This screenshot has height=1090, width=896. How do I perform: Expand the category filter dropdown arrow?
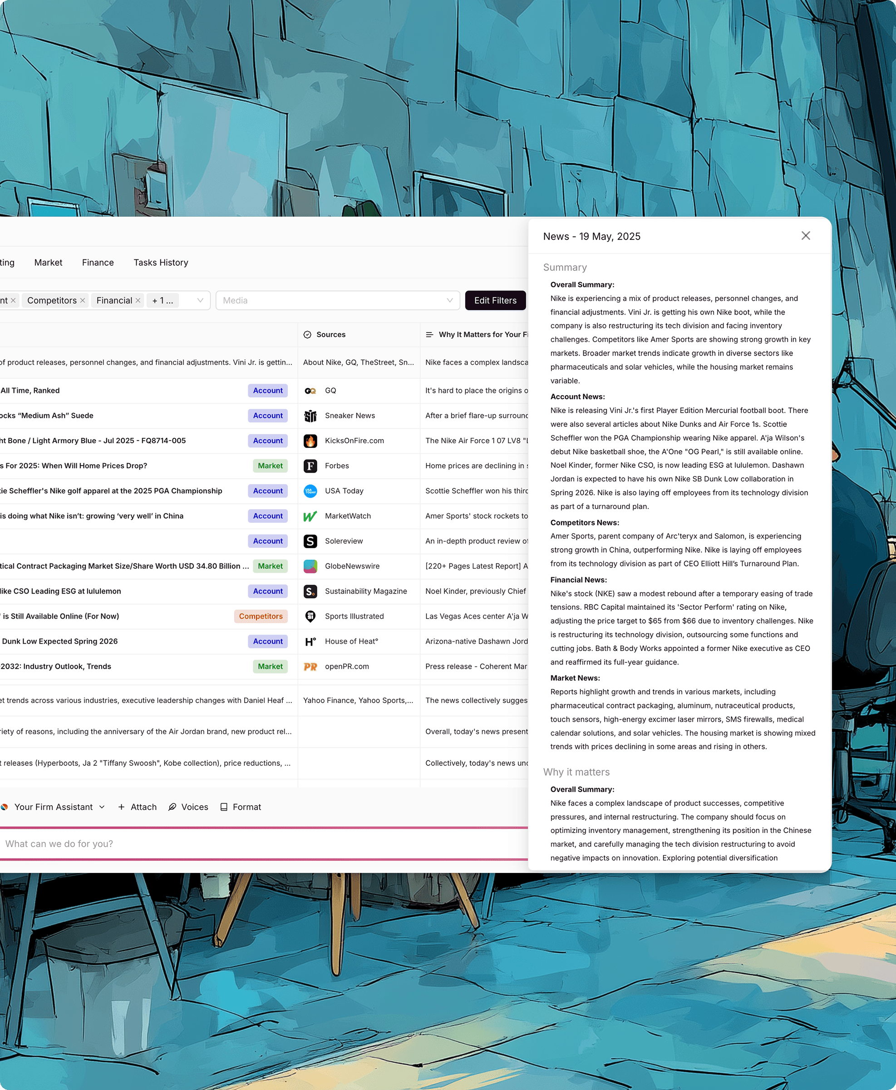200,301
